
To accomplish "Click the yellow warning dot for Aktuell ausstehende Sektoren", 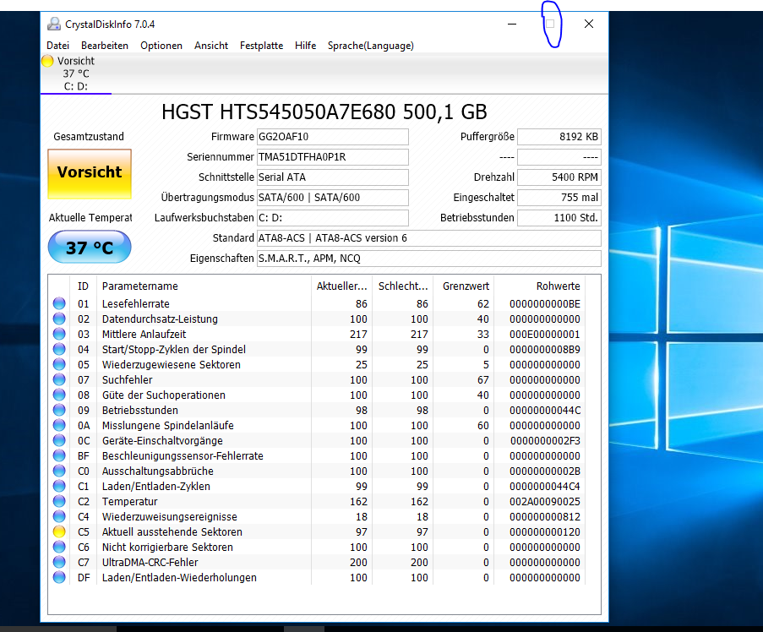I will point(59,531).
